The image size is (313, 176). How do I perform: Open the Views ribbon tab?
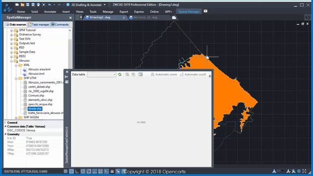(79, 12)
